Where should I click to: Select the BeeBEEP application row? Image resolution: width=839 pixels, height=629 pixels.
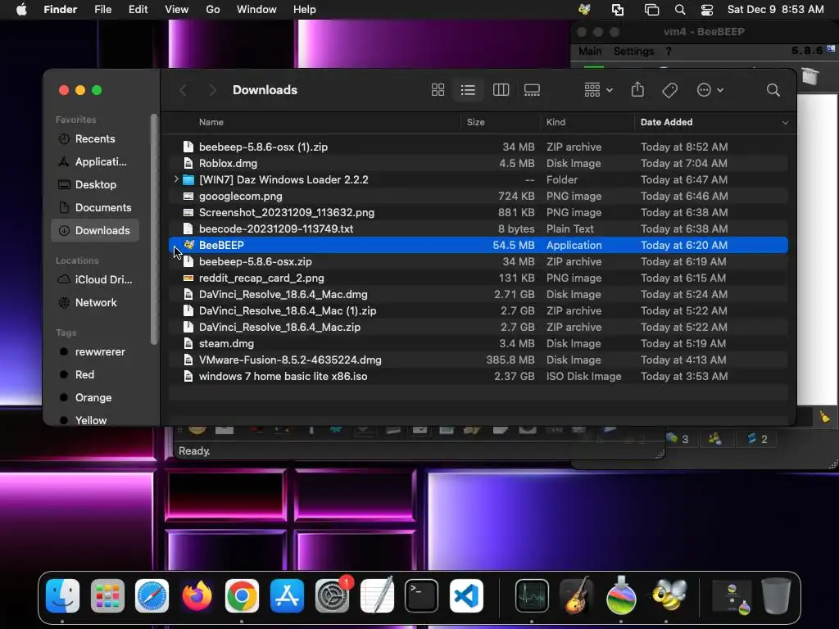478,245
